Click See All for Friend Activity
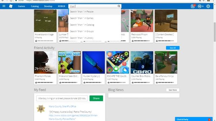The image size is (216, 121). coord(172,48)
